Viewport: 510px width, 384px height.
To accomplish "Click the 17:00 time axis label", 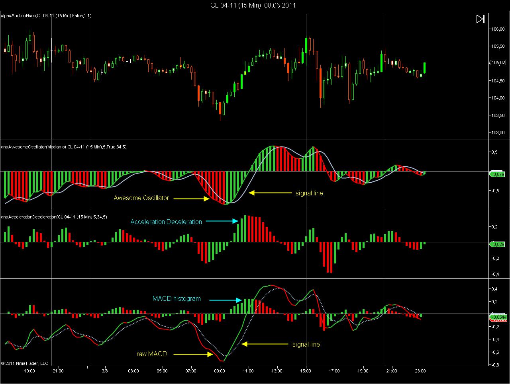I will pyautogui.click(x=335, y=371).
